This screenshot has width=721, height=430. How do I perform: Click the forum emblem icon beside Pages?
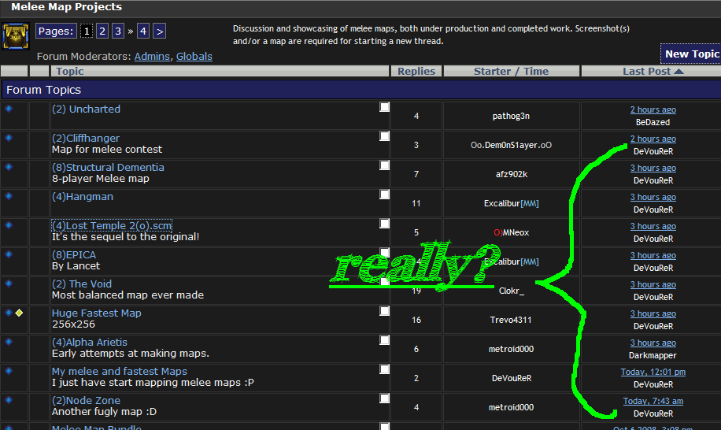point(15,35)
